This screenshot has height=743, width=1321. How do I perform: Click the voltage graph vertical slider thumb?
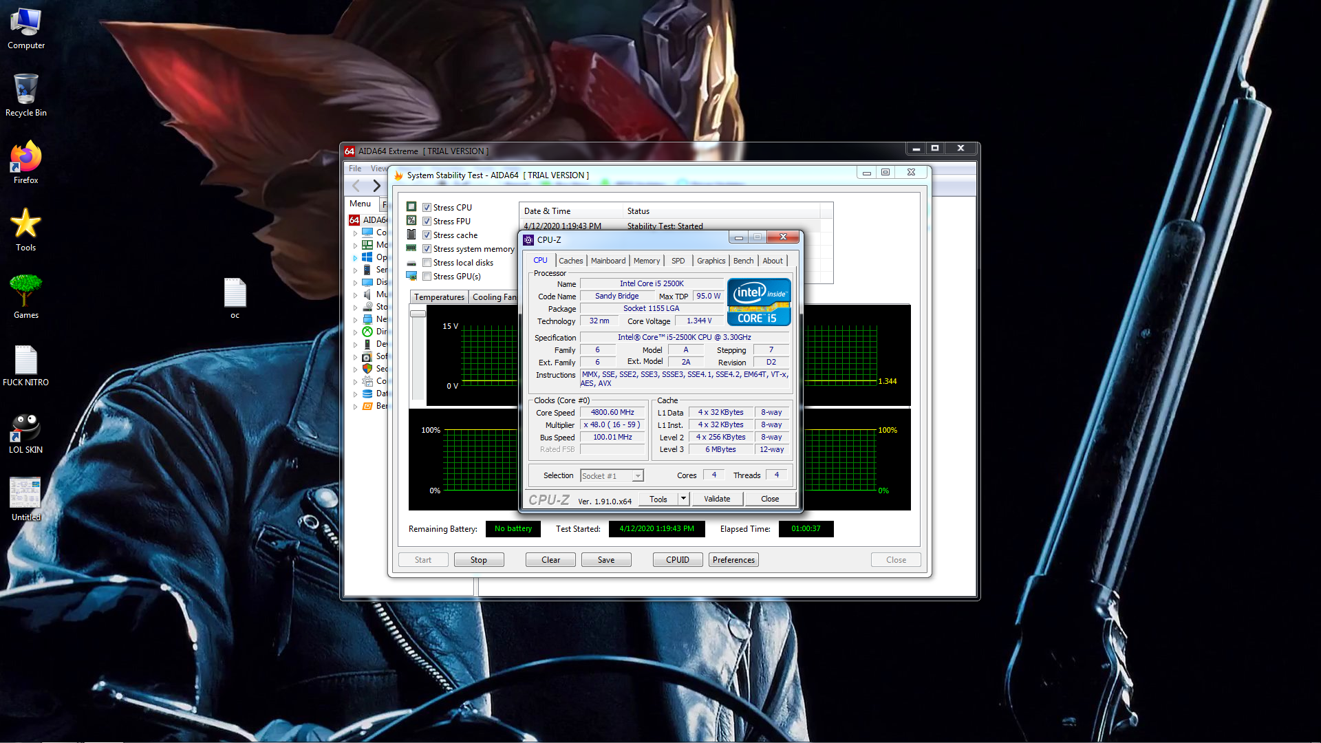coord(418,314)
